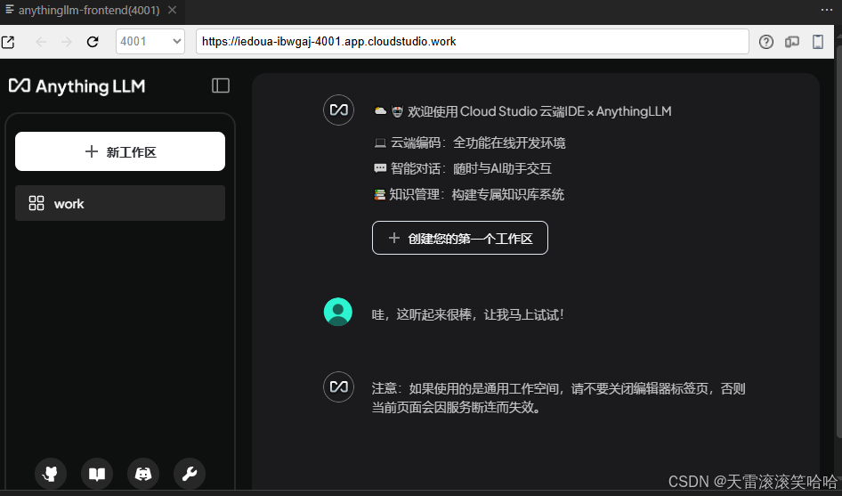842x496 pixels.
Task: Toggle mobile device view icon
Action: pos(818,42)
